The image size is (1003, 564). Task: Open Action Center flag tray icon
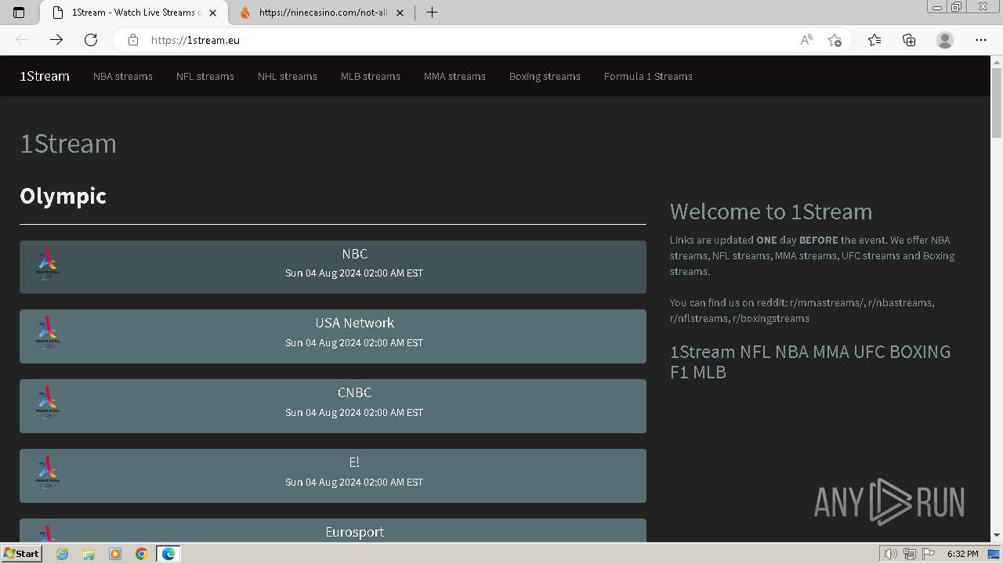929,554
